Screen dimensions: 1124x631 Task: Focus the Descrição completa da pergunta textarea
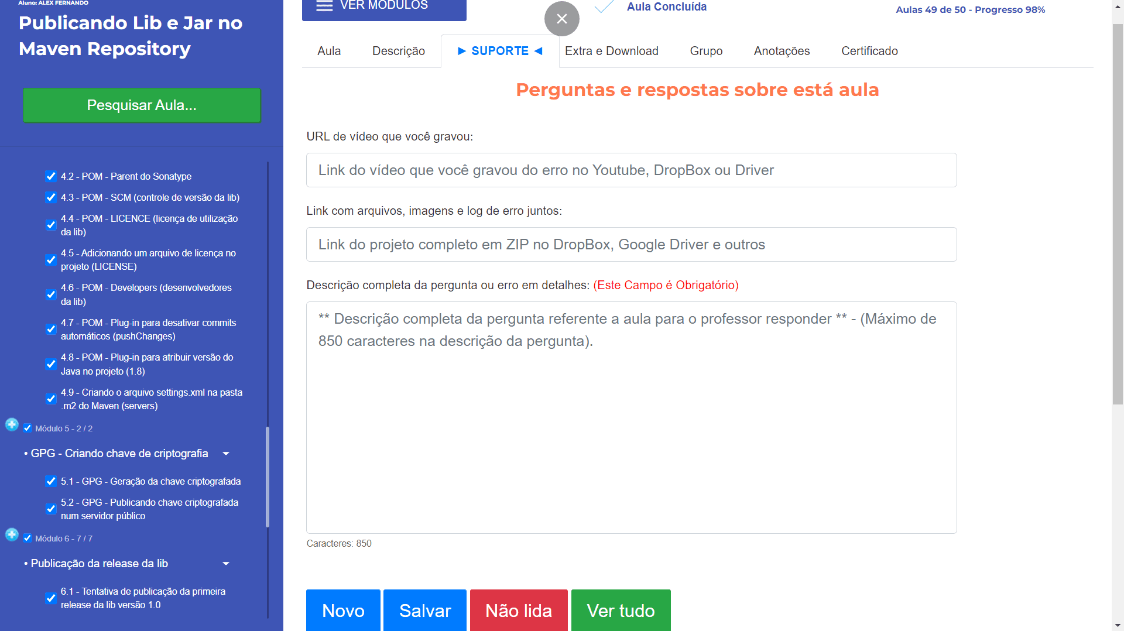point(631,417)
